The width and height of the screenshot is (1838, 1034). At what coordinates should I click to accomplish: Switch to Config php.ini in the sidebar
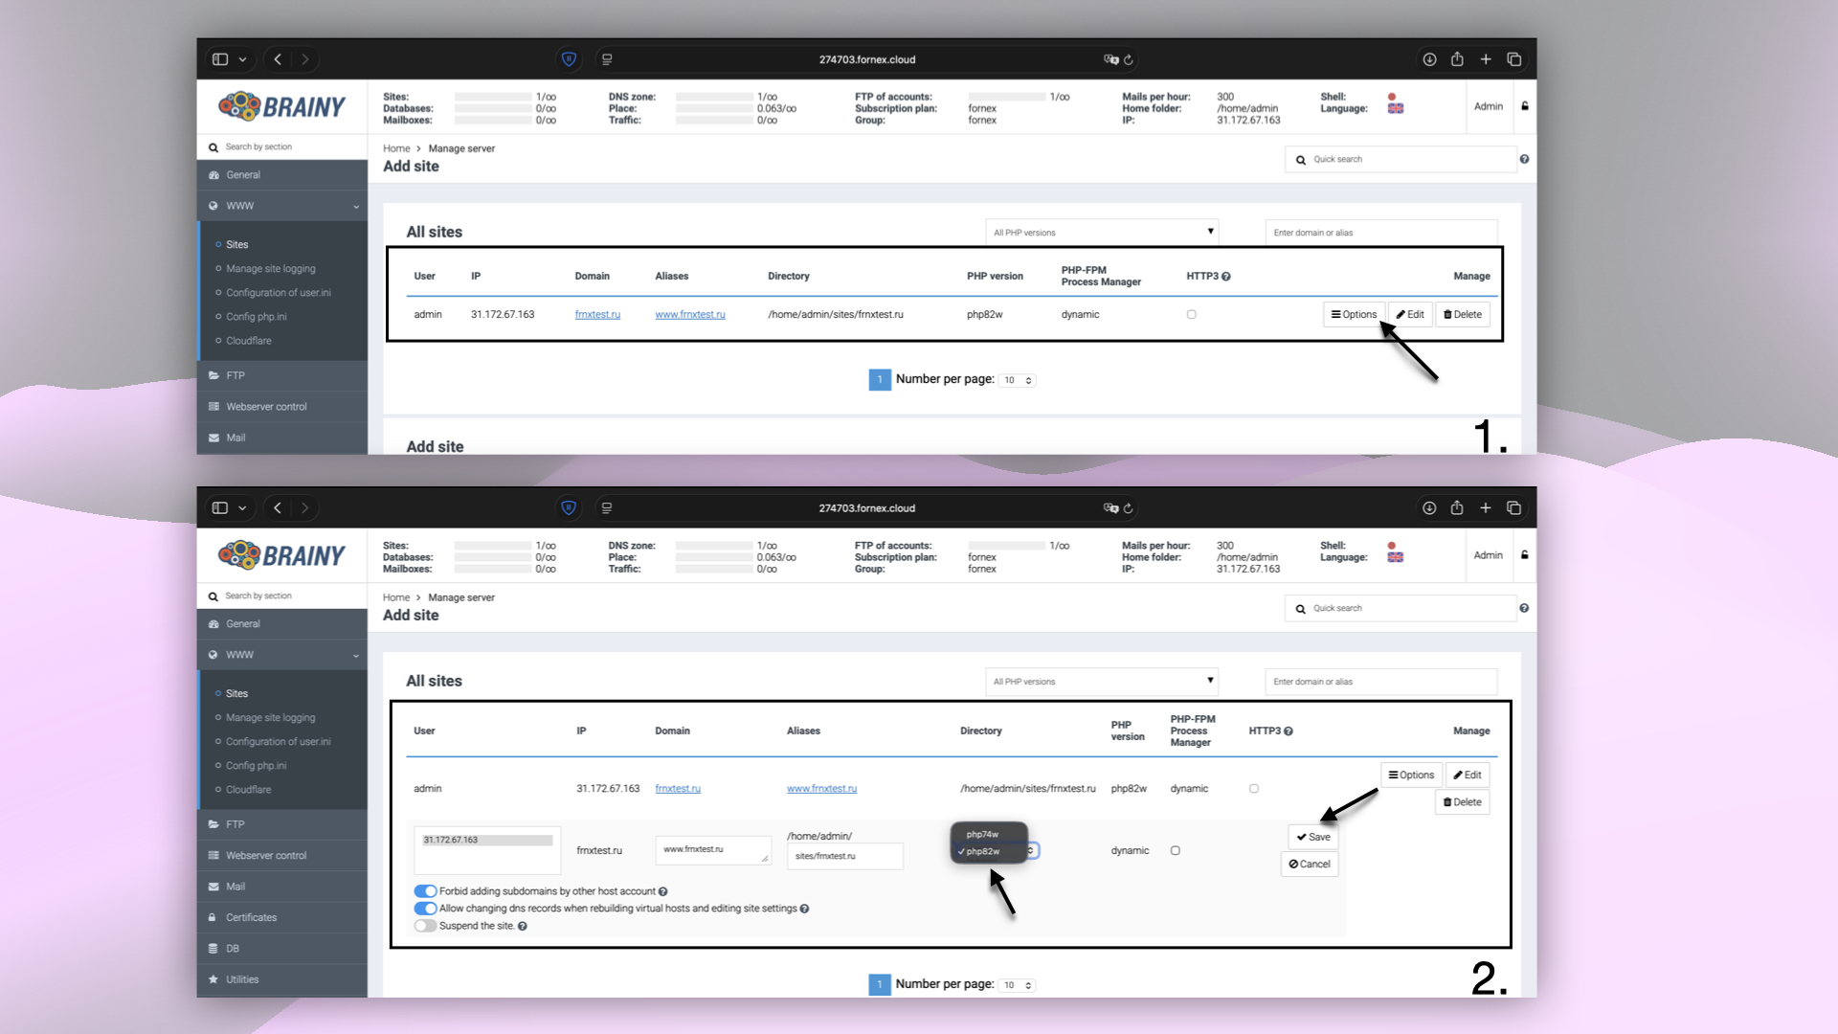(x=256, y=765)
